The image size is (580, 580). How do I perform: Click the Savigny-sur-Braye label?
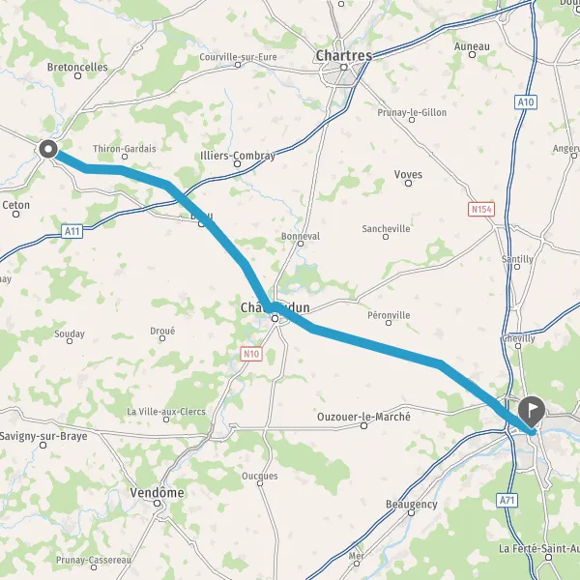pos(43,436)
